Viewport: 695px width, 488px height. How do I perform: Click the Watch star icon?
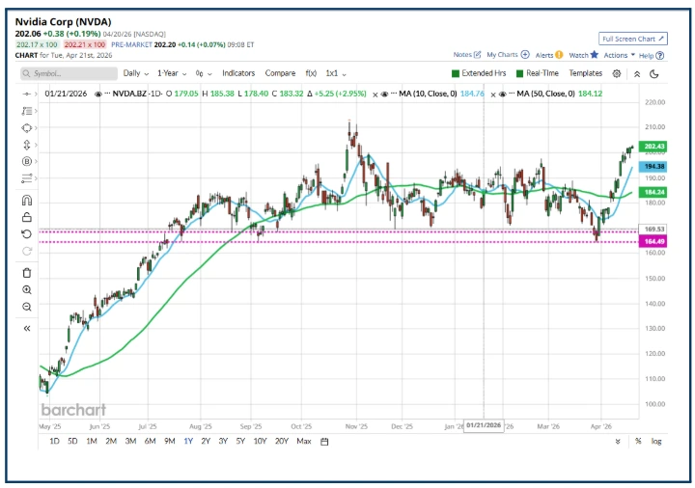pos(595,54)
